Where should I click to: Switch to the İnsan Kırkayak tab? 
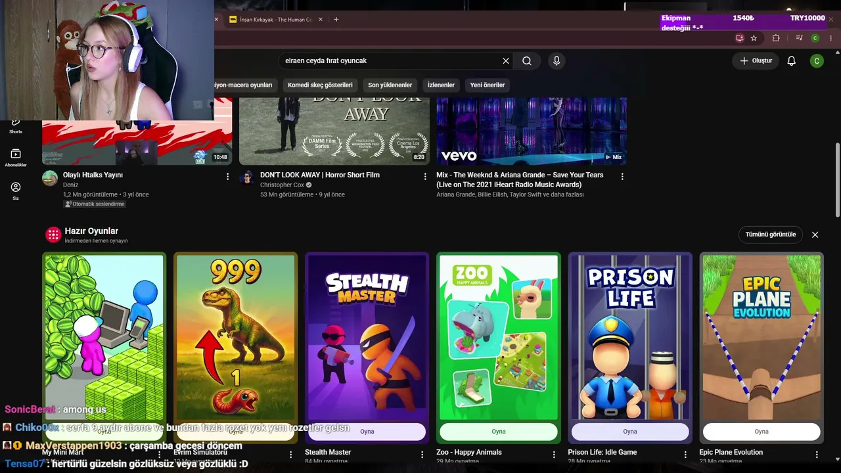[x=275, y=19]
